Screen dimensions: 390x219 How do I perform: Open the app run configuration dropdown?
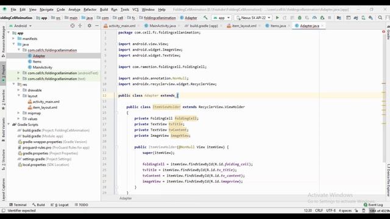click(x=221, y=18)
